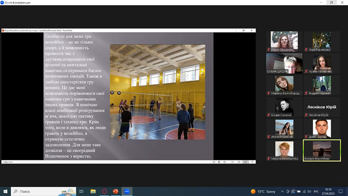Image resolution: width=348 pixels, height=196 pixels.
Task: Select large Леснiков Юрiй name tile
Action: pos(322,107)
